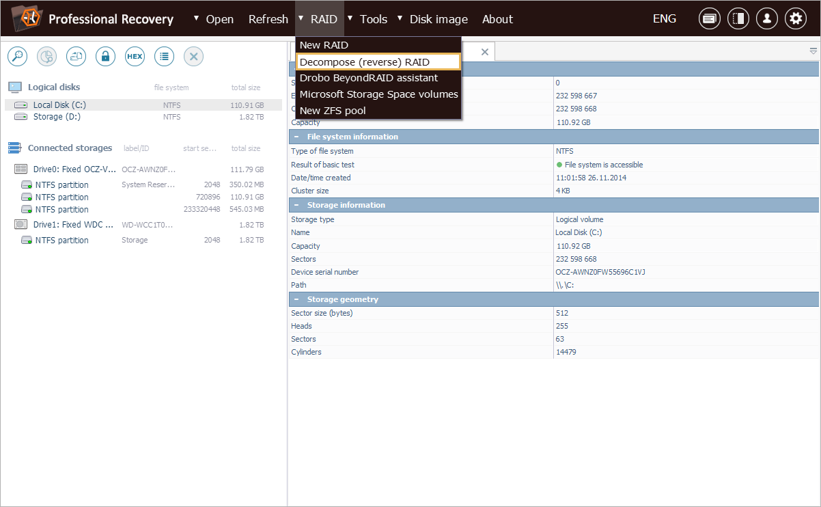Open settings with the gear icon
This screenshot has height=507, width=821.
795,19
